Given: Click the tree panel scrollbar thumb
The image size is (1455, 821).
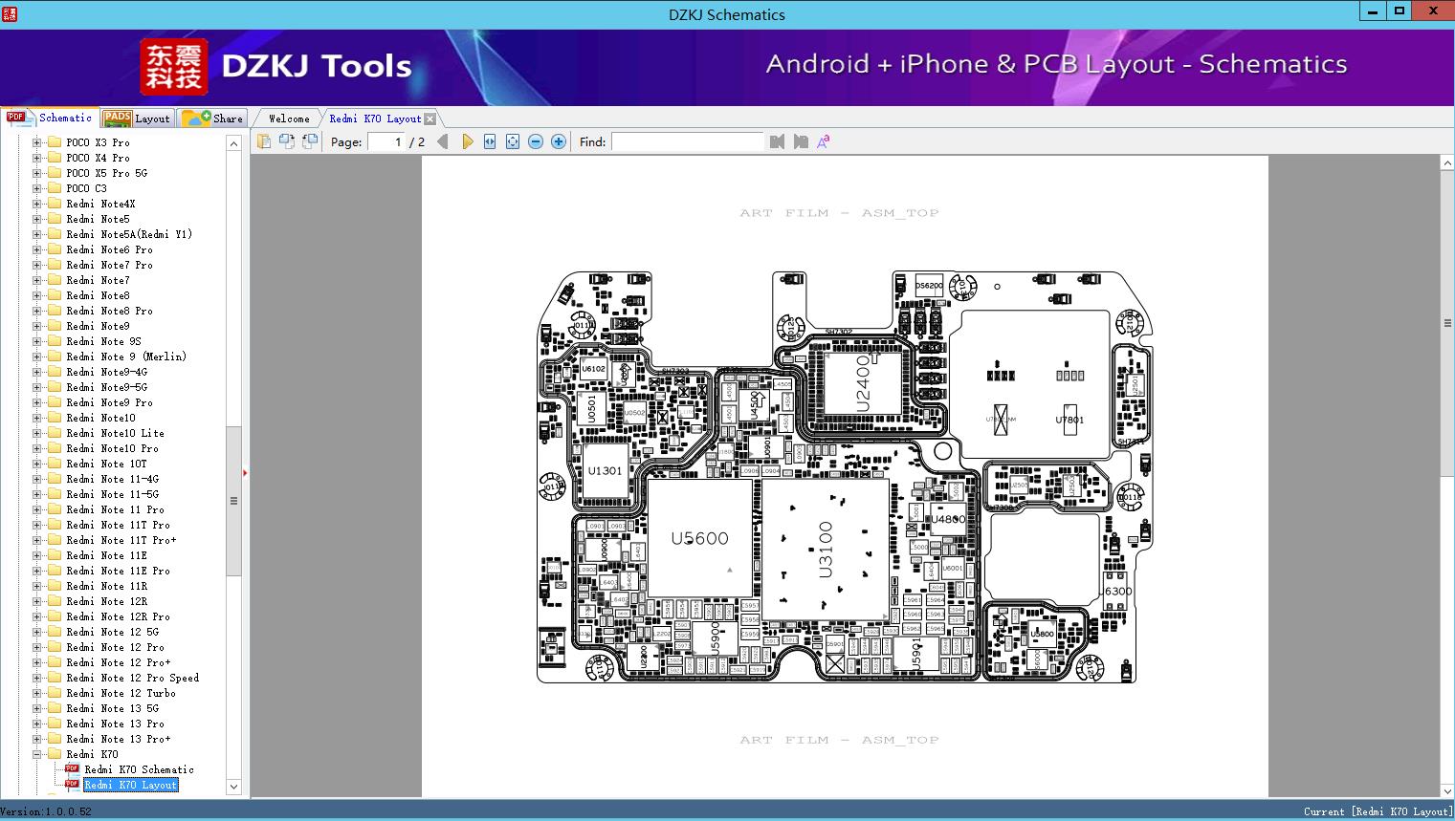Looking at the screenshot, I should 233,501.
